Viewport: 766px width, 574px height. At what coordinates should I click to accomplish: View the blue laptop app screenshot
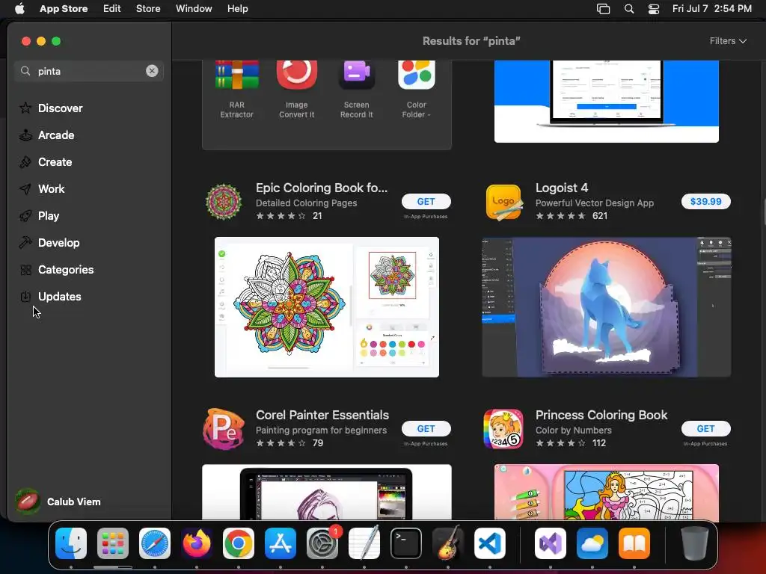[606, 102]
